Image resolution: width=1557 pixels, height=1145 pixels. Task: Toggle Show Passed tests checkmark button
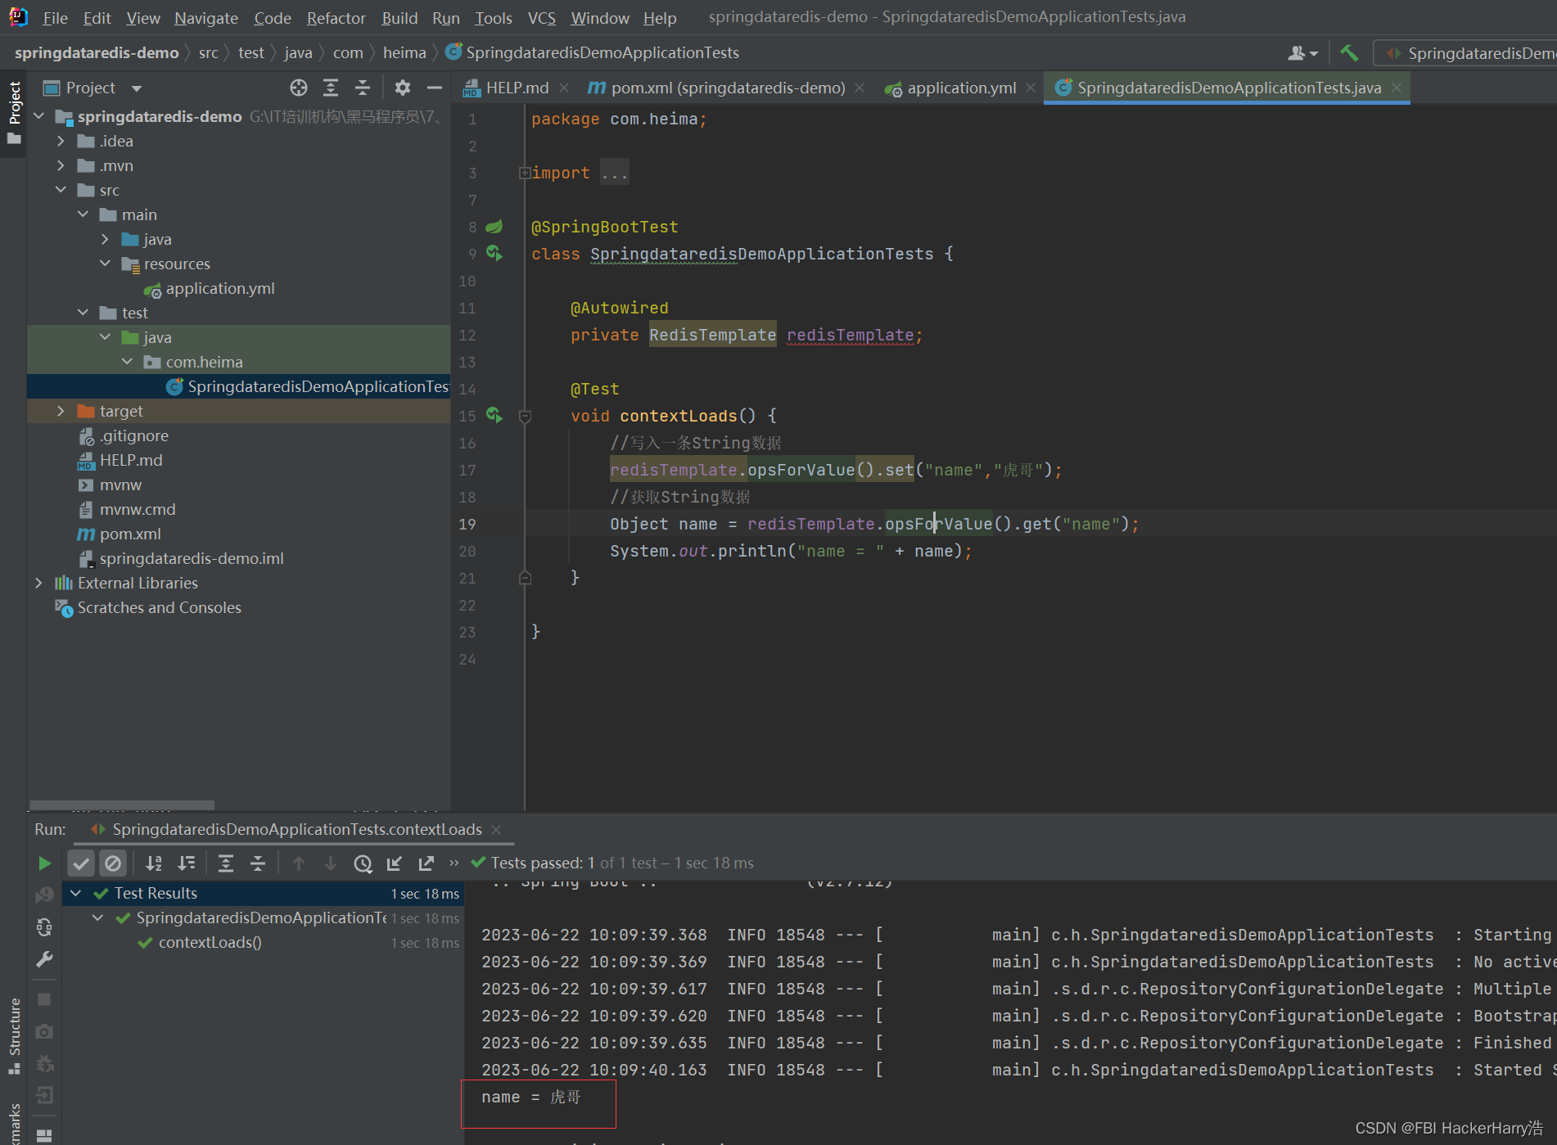click(x=81, y=863)
